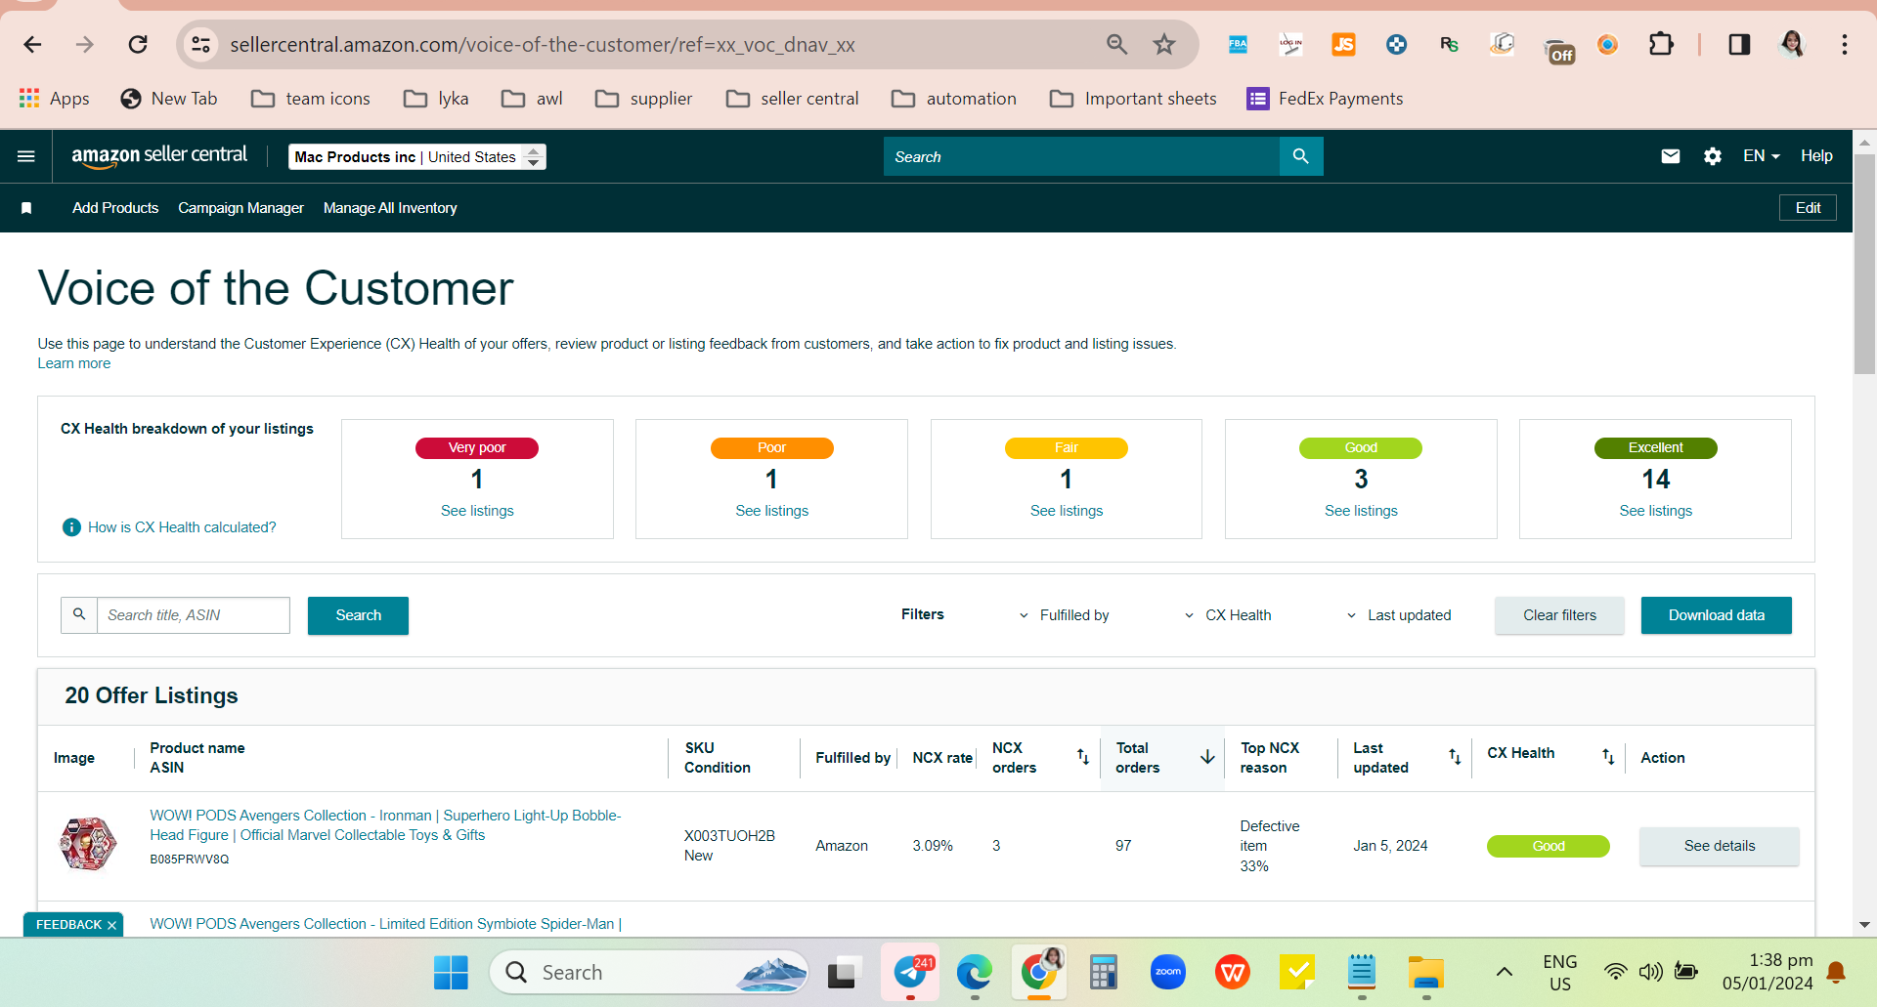The height and width of the screenshot is (1007, 1877).
Task: Expand the Fulfilled by filter
Action: point(1064,615)
